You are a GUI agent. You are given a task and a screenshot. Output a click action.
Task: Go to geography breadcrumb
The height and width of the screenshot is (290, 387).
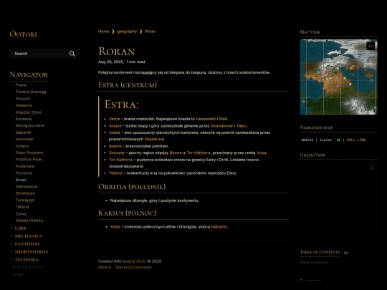click(127, 32)
